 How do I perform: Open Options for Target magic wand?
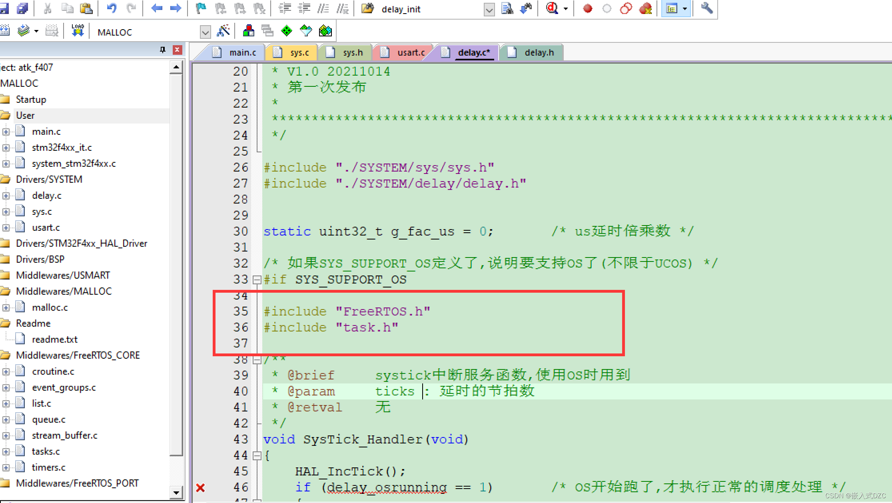[x=223, y=31]
